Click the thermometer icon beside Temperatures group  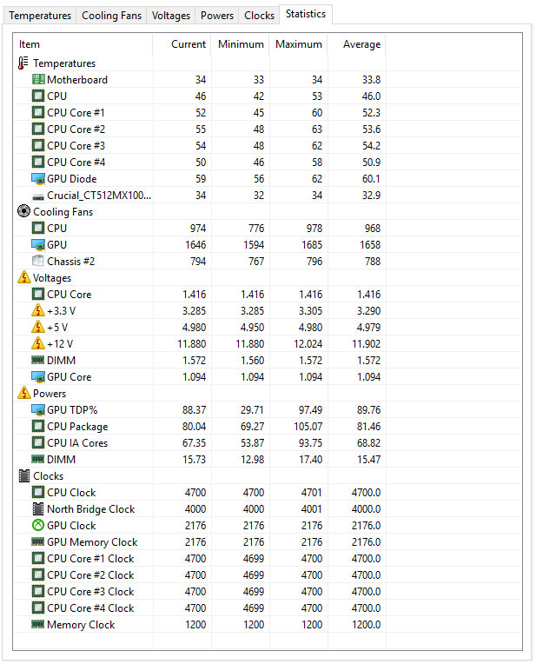point(23,63)
